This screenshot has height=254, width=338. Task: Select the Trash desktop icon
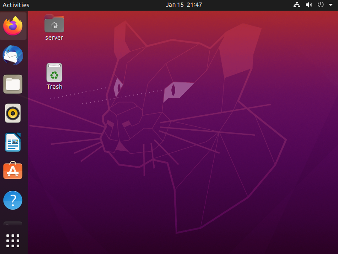tap(54, 73)
